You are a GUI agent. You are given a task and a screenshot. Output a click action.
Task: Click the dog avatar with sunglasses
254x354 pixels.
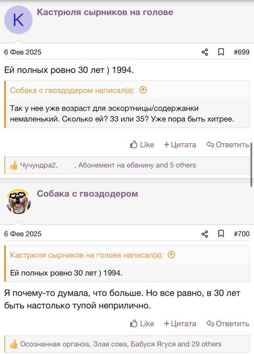pos(18,202)
